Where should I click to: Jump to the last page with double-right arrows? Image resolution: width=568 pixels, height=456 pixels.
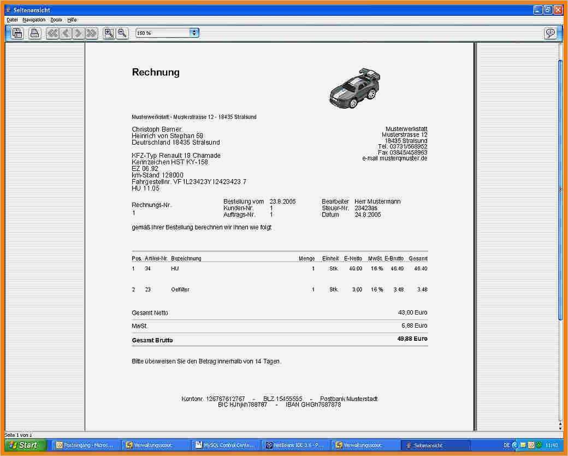tap(92, 33)
